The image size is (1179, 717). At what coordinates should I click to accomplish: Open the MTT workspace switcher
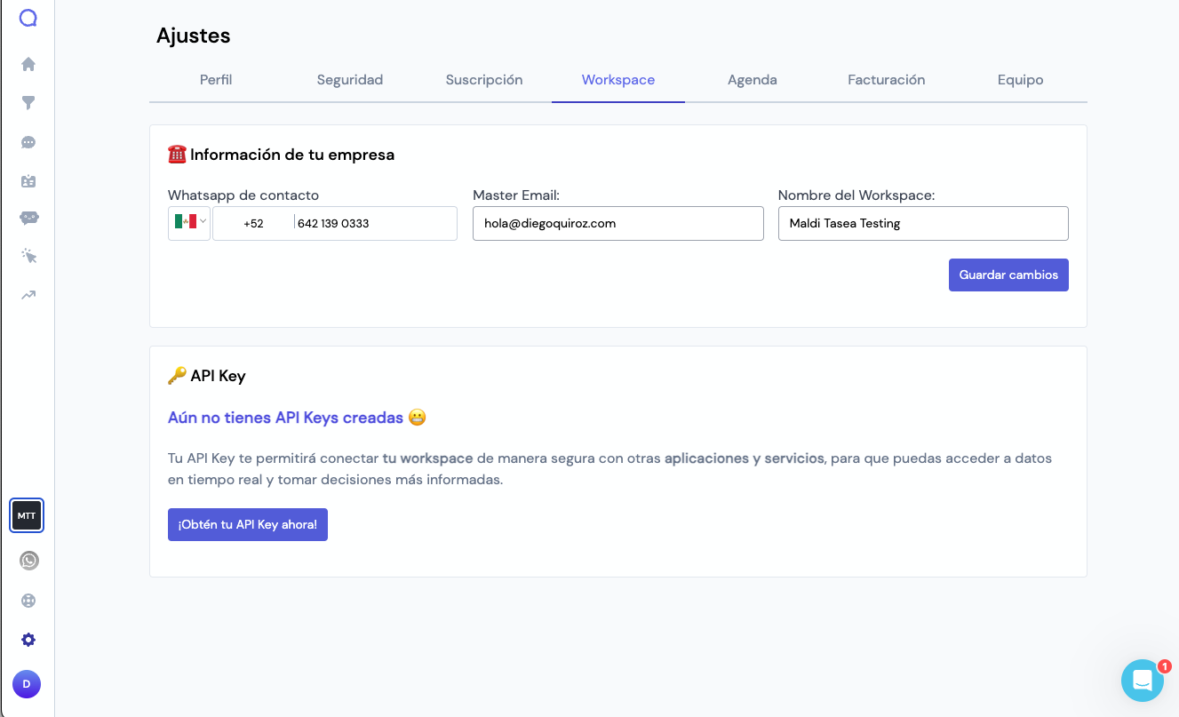[27, 515]
